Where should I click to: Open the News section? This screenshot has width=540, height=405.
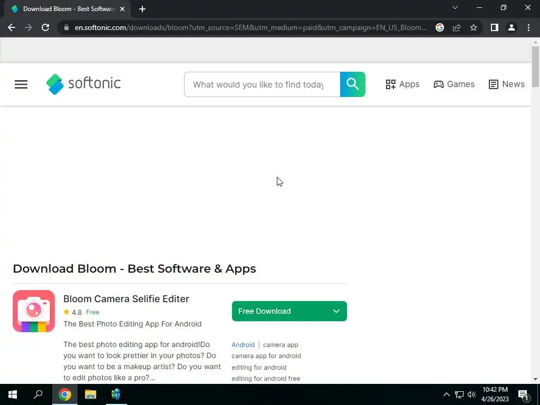pyautogui.click(x=507, y=84)
